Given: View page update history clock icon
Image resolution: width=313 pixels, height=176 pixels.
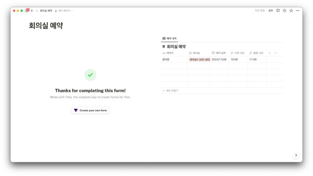Looking at the screenshot, I should tap(285, 10).
